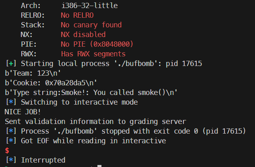Click the terminal cursor block at the bottom
This screenshot has width=255, height=167.
[x=99, y=165]
